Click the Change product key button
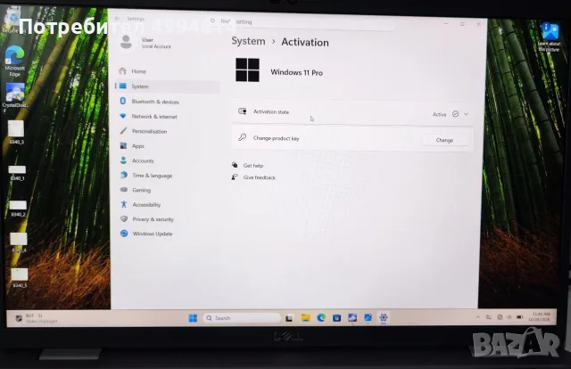 [444, 140]
